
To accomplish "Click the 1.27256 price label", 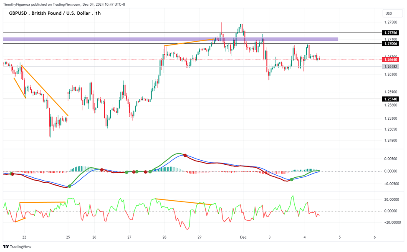I will [x=390, y=33].
